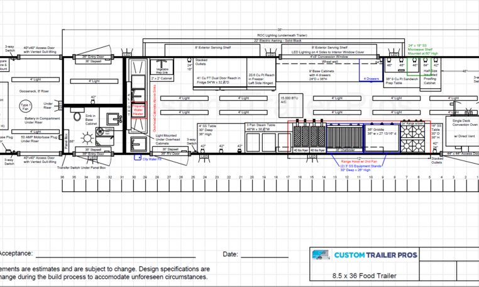
Task: Click the Custom Trailer Pros trailer logo
Action: click(x=321, y=255)
